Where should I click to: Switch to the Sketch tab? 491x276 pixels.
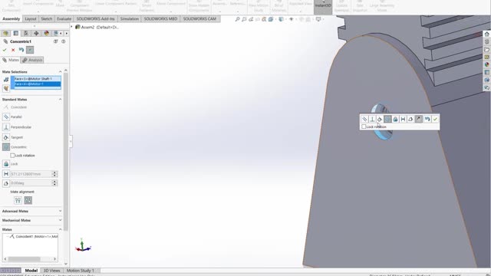[x=46, y=19]
